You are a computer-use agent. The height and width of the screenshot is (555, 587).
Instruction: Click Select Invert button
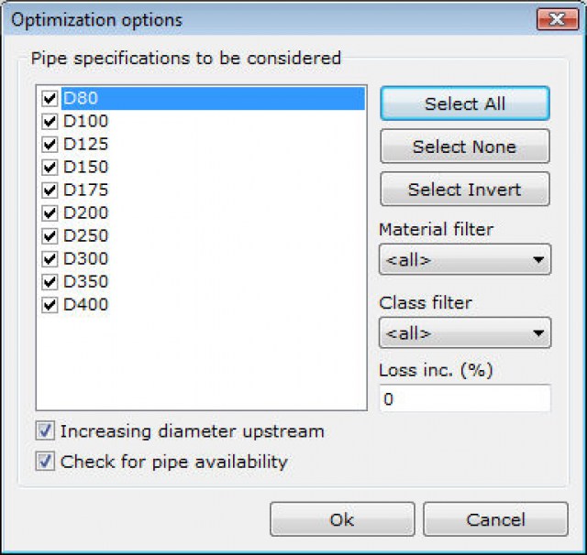pyautogui.click(x=464, y=190)
